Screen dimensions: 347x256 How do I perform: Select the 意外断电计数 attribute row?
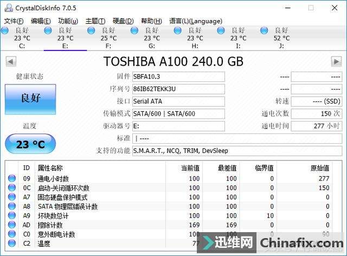(x=169, y=234)
